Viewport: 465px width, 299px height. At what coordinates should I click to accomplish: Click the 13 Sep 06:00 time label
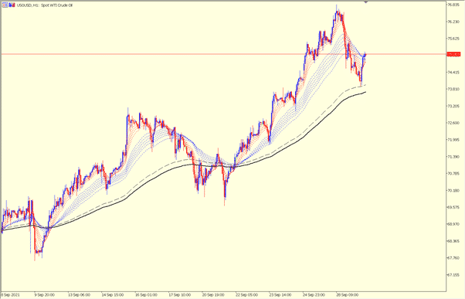tap(79, 295)
